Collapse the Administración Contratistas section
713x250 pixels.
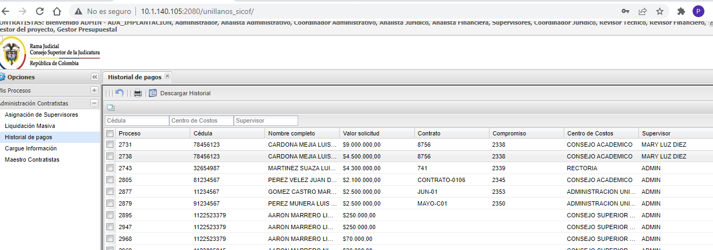pos(94,103)
